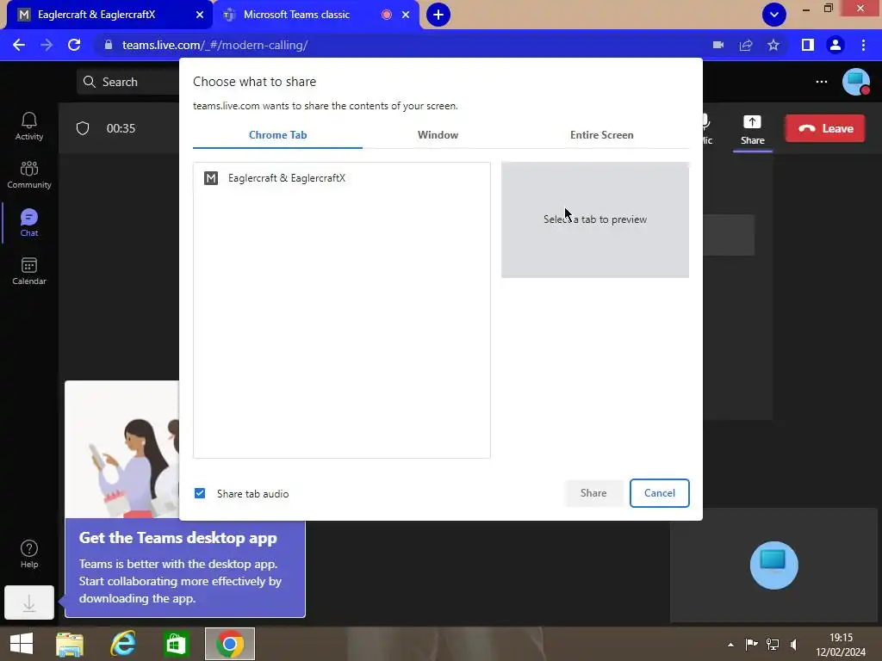Open the tab search dropdown arrow
Viewport: 882px width, 661px height.
(774, 15)
